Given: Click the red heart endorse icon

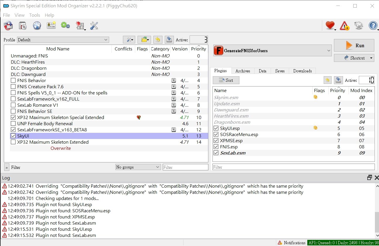Looking at the screenshot, I should tap(330, 26).
